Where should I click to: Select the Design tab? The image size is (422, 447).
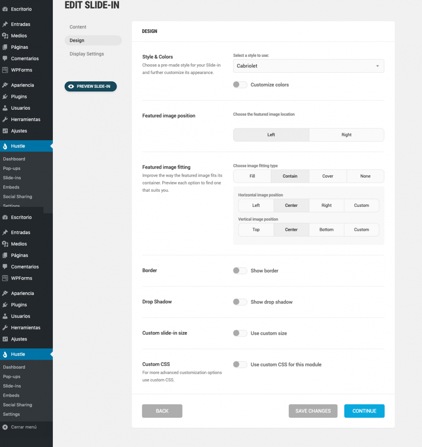coord(93,40)
